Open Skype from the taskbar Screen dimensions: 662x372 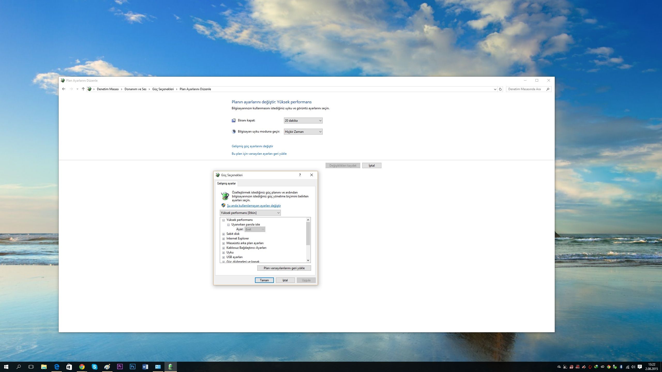94,367
